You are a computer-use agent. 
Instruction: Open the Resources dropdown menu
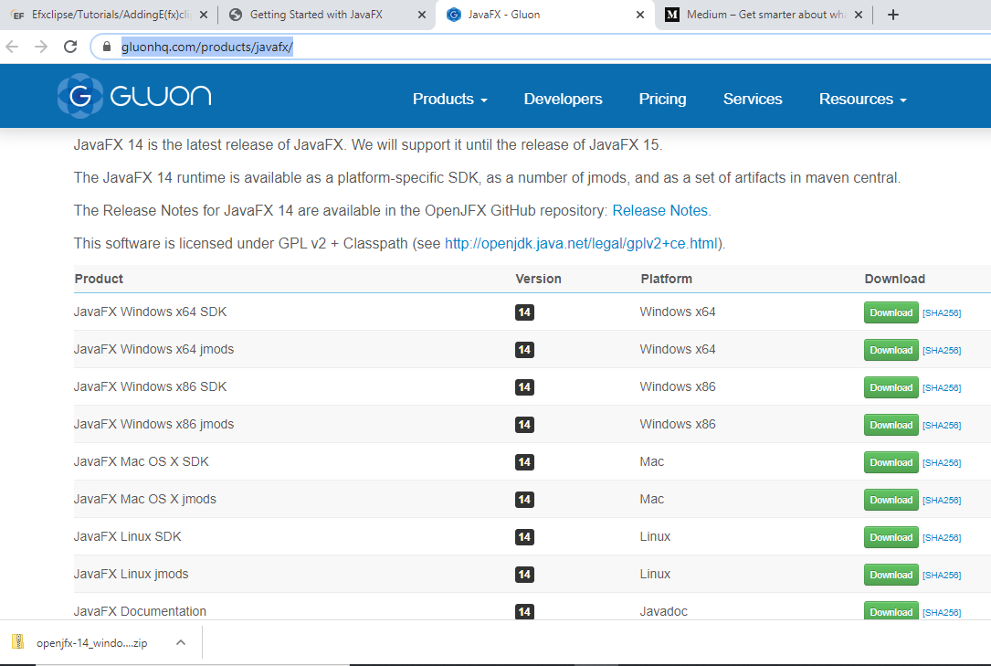coord(861,99)
